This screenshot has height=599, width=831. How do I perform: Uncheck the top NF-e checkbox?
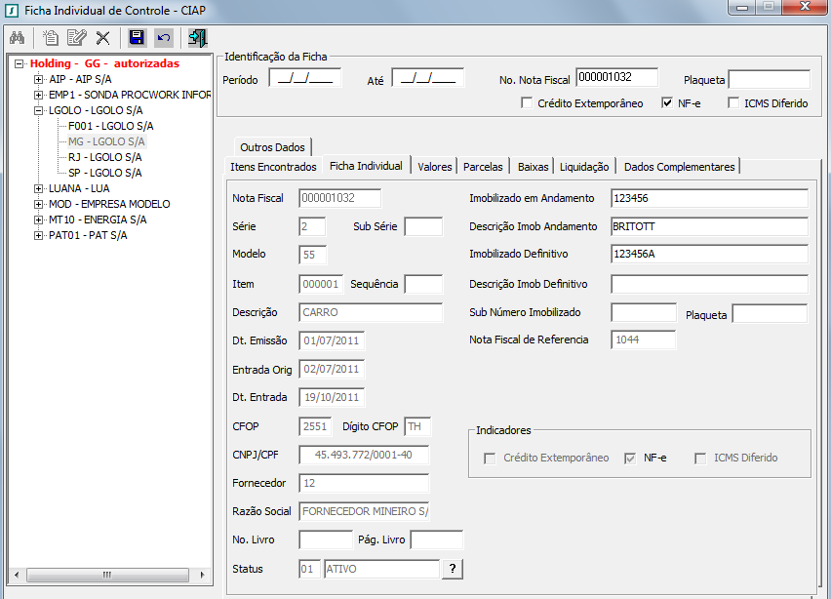[x=667, y=102]
